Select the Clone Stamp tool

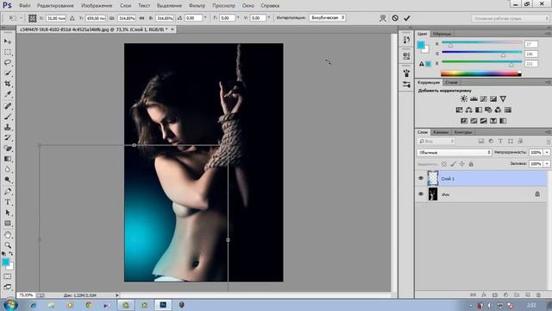(x=8, y=127)
